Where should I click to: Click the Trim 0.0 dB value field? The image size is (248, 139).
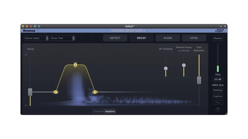pyautogui.click(x=218, y=79)
